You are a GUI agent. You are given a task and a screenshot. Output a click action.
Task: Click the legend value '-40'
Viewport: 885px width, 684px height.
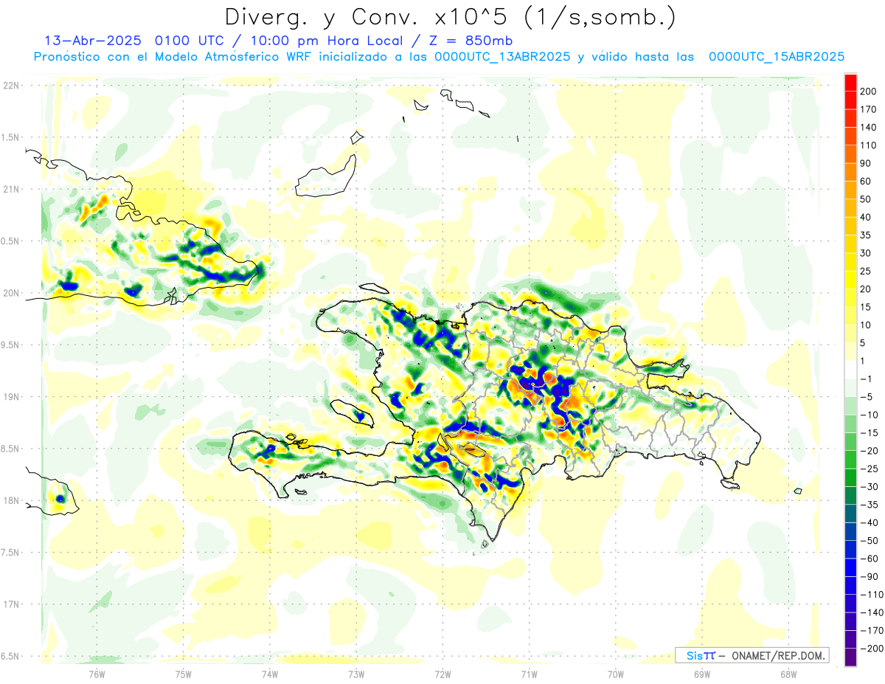(868, 522)
